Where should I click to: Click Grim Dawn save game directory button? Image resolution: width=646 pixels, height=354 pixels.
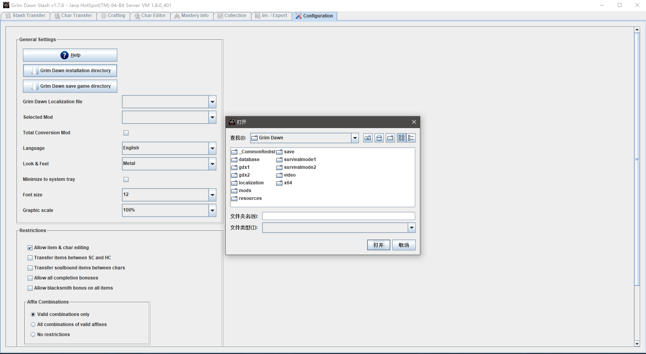coord(70,86)
